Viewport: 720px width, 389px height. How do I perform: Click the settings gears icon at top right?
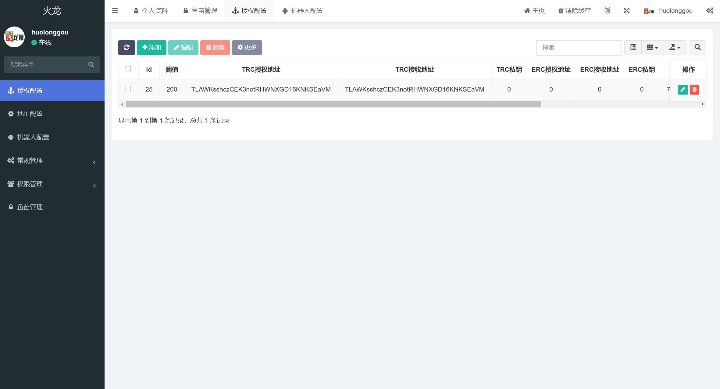[709, 11]
